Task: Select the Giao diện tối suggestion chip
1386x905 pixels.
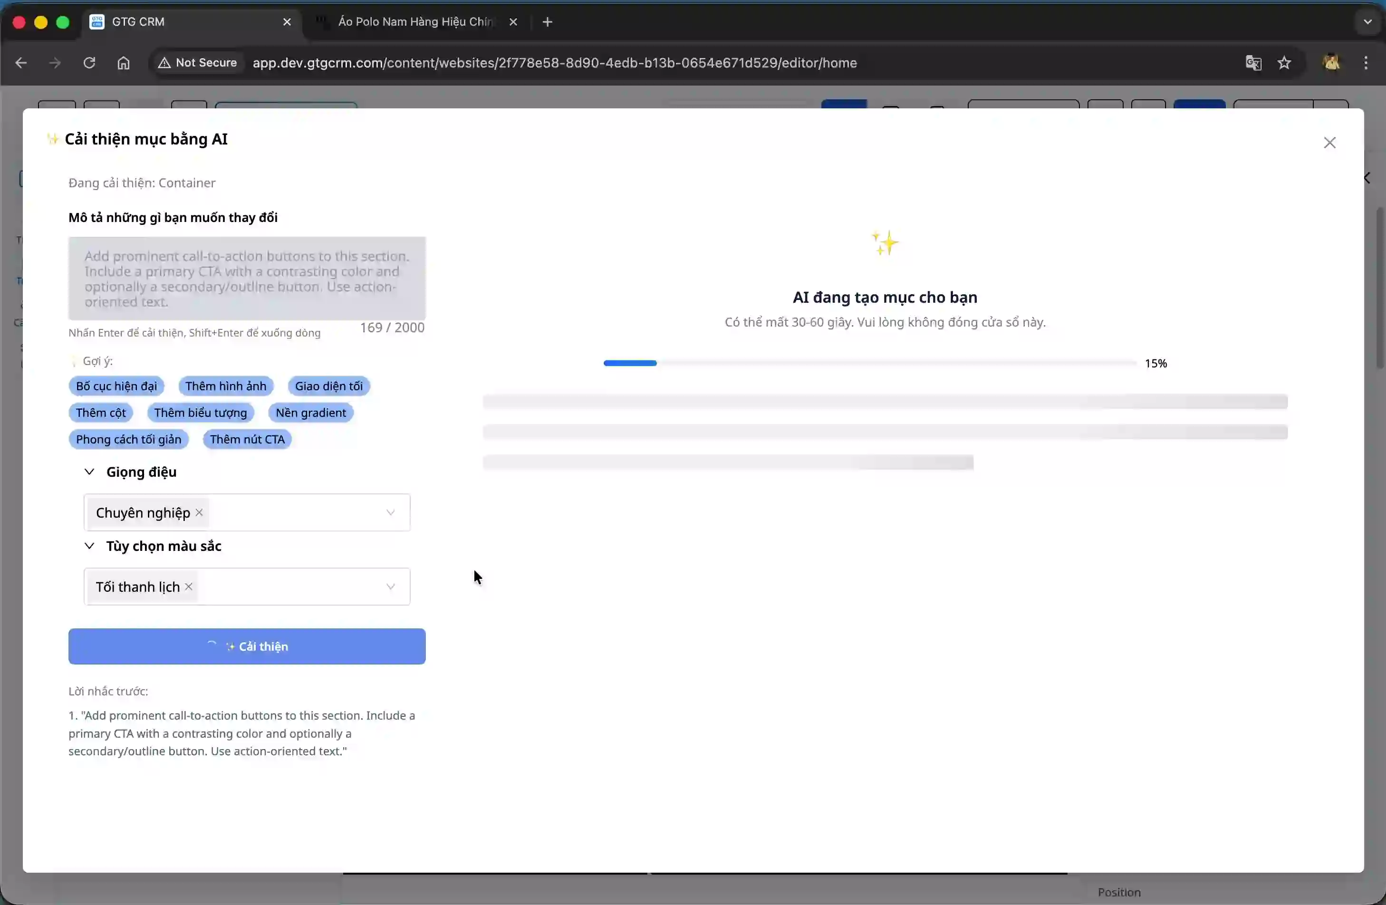Action: [328, 386]
